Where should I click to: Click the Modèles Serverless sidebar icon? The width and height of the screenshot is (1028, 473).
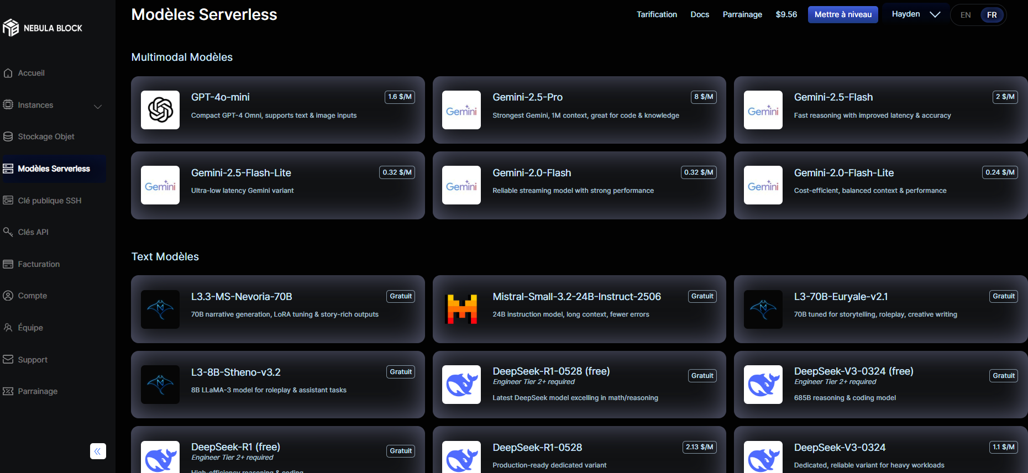pos(8,169)
